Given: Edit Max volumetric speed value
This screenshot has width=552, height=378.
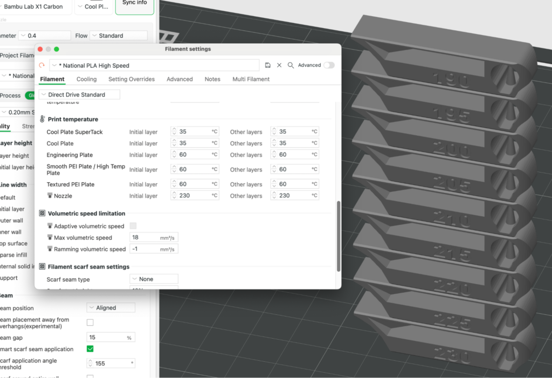Looking at the screenshot, I should point(154,237).
